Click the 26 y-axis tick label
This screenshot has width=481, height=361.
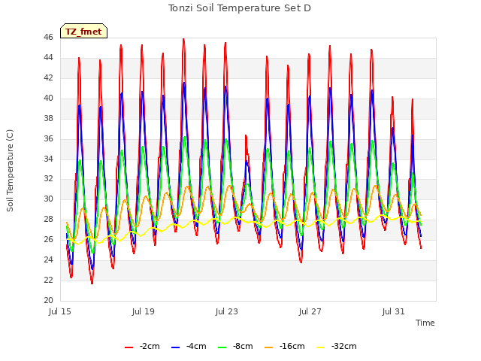(x=48, y=239)
